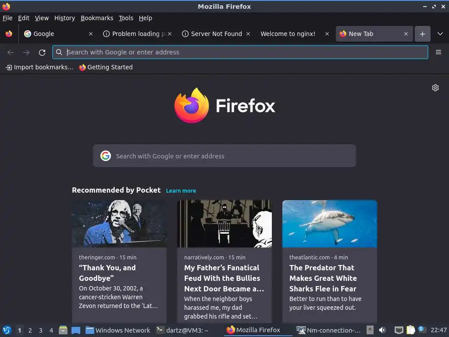Open the LXQt start menu icon
The image size is (449, 337).
7,330
